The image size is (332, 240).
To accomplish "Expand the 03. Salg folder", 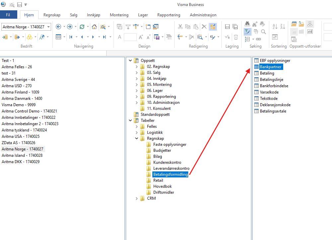I will pyautogui.click(x=136, y=73).
